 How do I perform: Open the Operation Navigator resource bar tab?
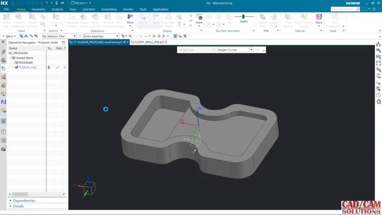pyautogui.click(x=4, y=69)
